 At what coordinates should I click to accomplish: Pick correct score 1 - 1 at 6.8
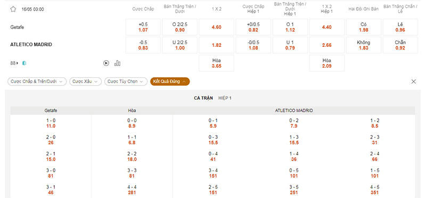point(132,140)
